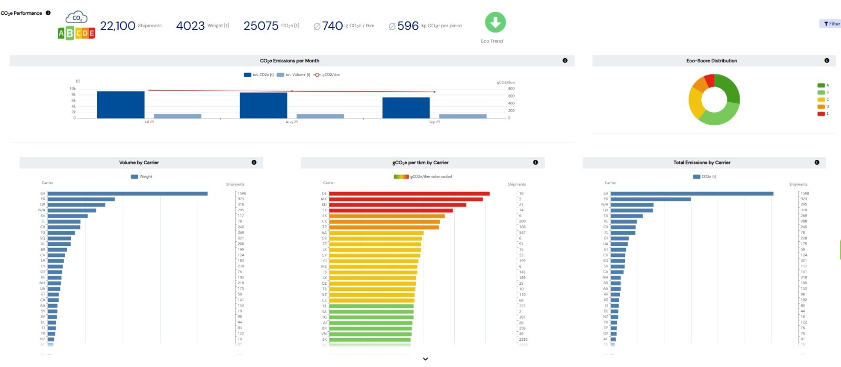Click the CO₂ cloud eco-score badge icon
This screenshot has width=841, height=367.
coord(77,26)
